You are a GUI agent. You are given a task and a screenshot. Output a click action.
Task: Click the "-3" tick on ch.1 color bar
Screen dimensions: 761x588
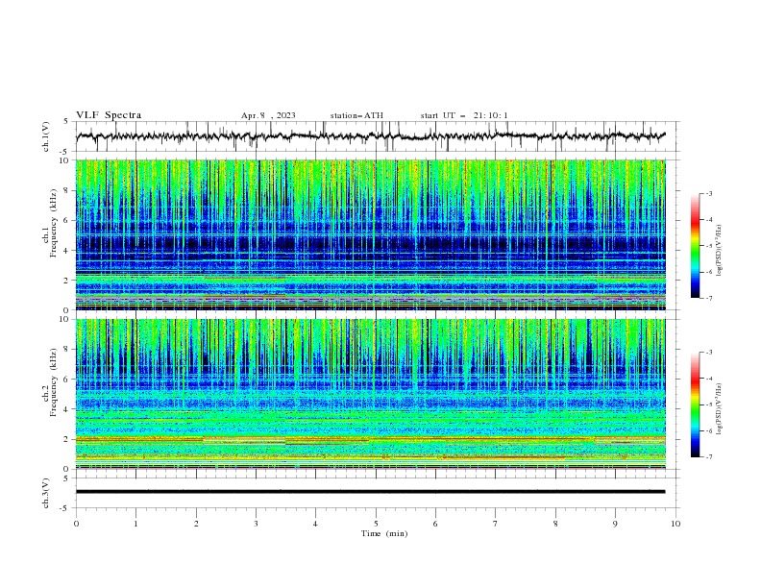click(708, 193)
